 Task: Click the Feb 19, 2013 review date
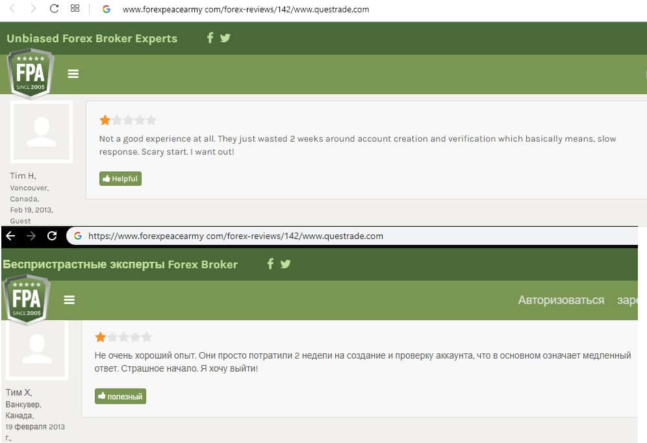click(x=32, y=210)
